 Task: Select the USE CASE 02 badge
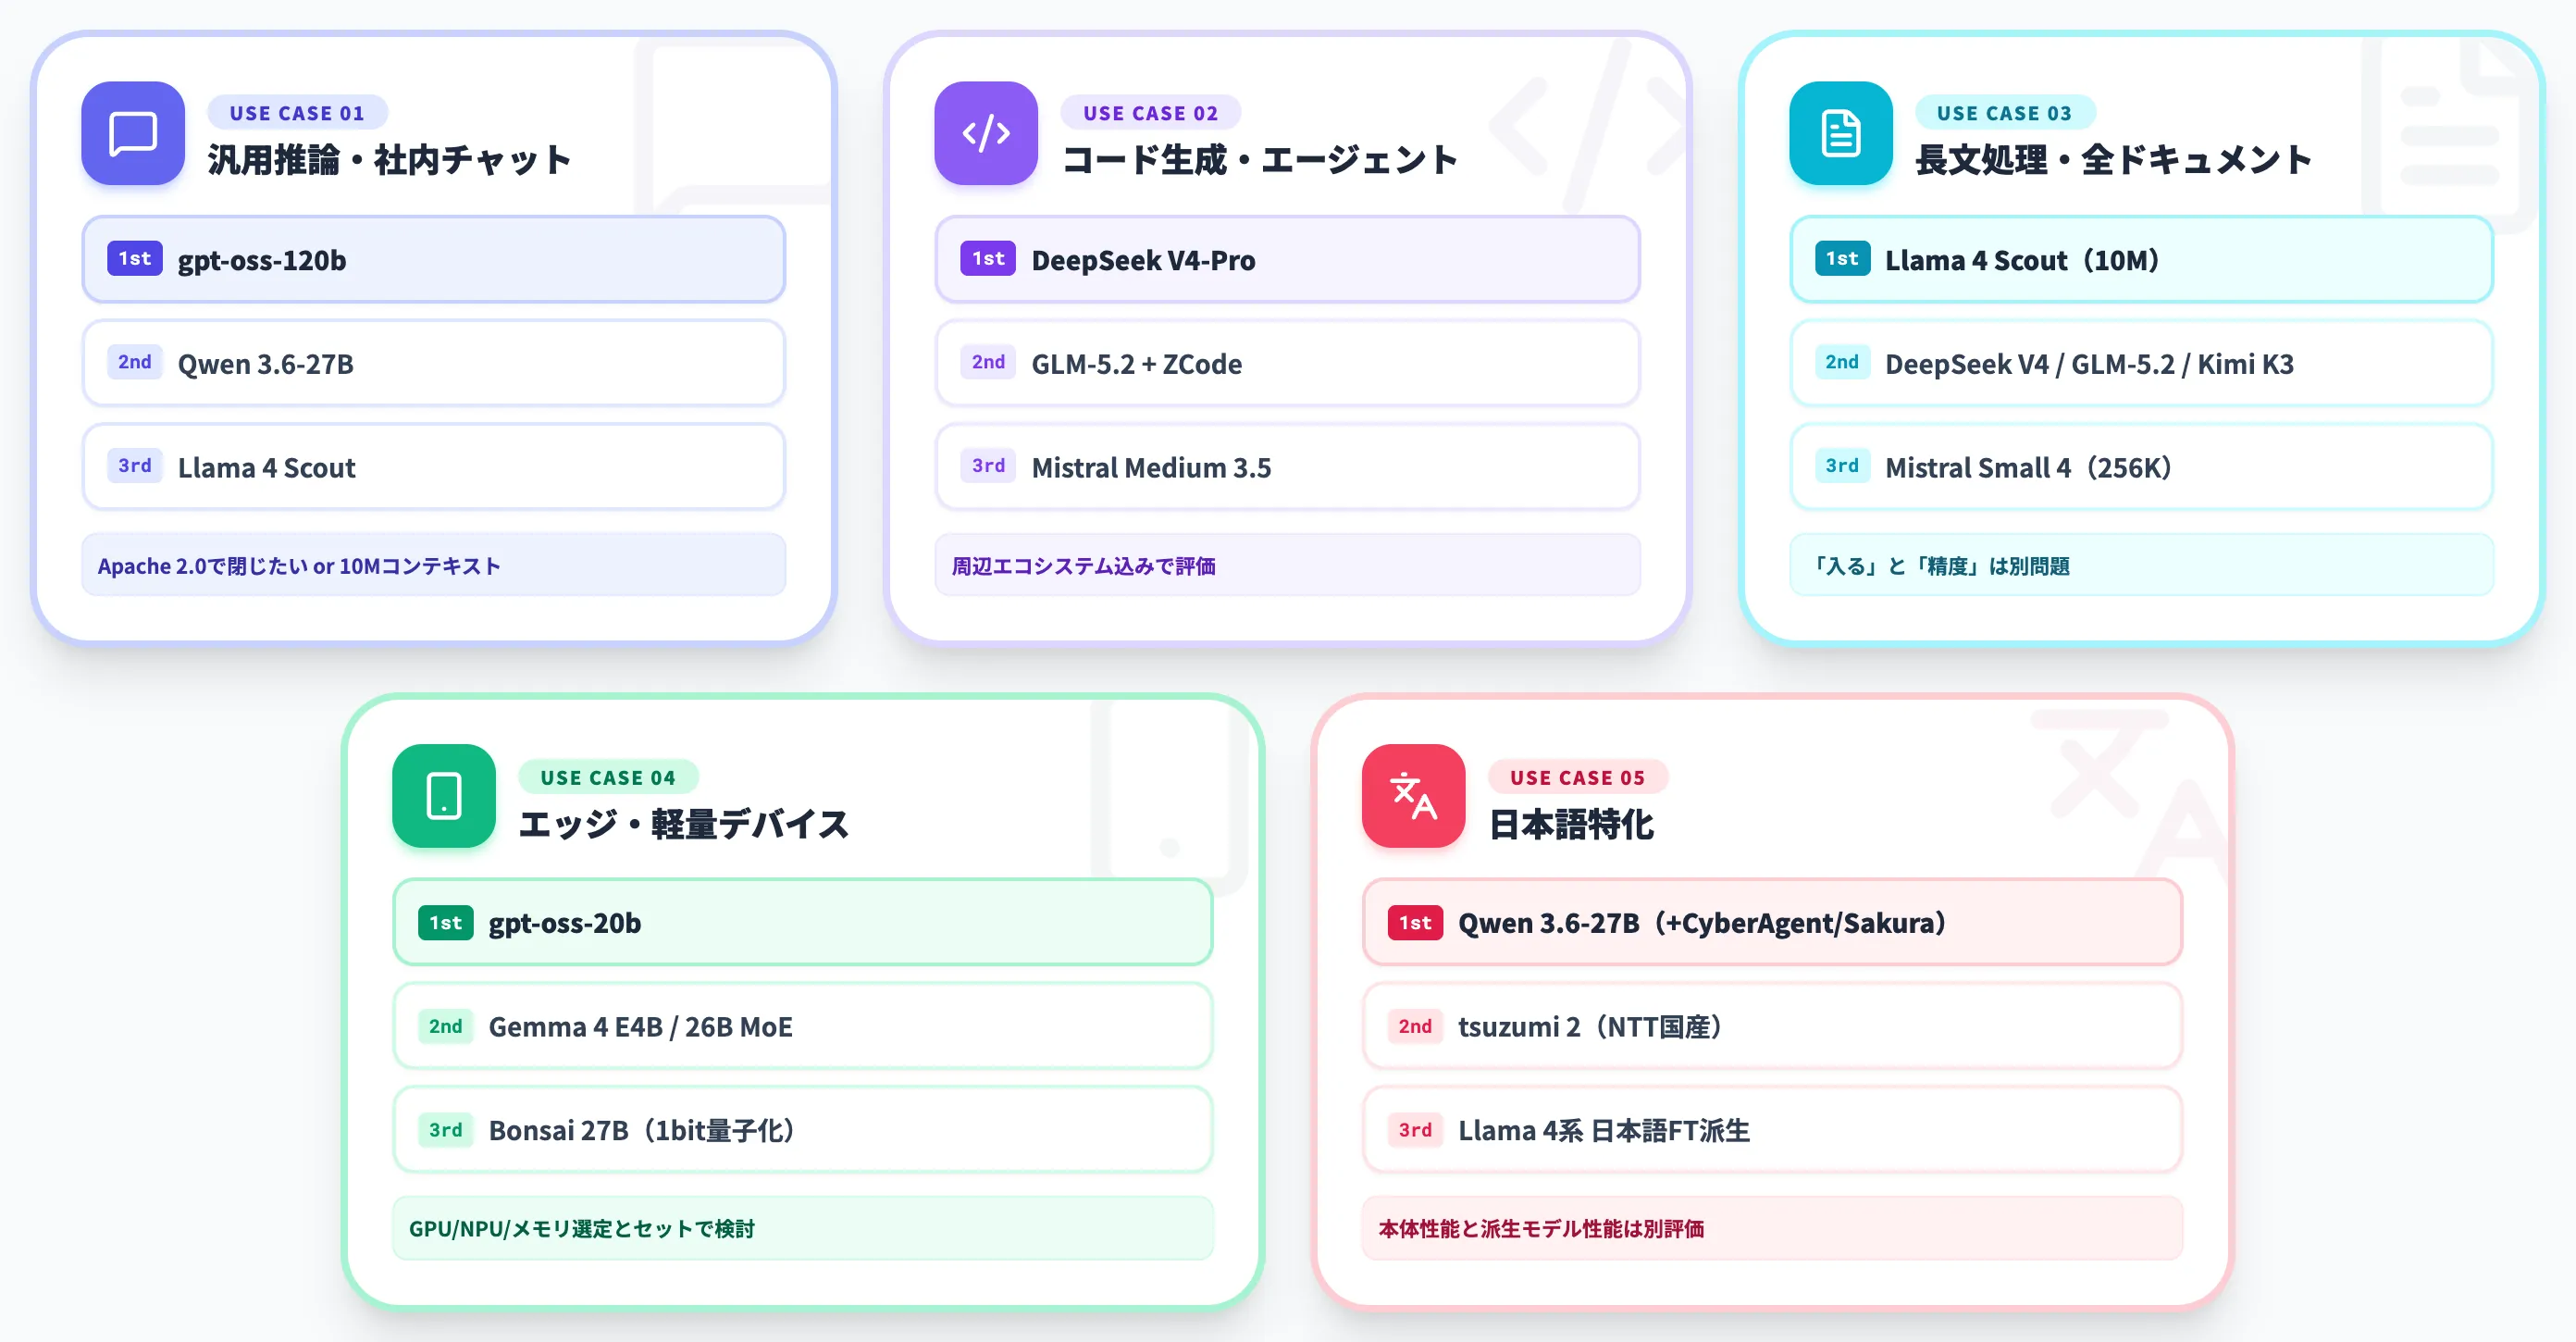pyautogui.click(x=1150, y=113)
